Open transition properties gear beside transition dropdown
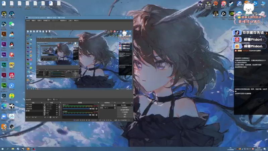268x151 pixels. pyautogui.click(x=115, y=105)
